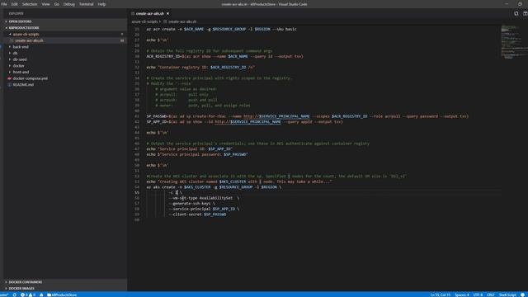528x297 pixels.
Task: Click the docker-compose.yml file icon
Action: click(9, 78)
